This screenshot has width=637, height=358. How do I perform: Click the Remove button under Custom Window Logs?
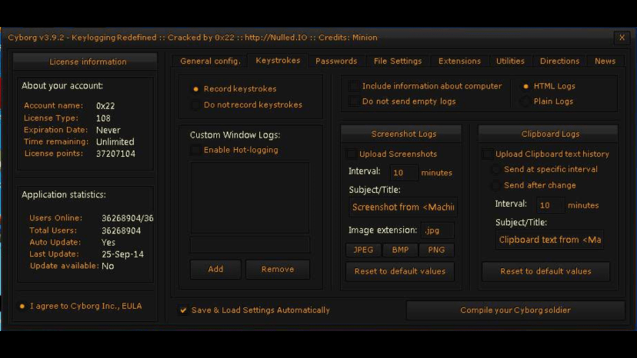[277, 269]
